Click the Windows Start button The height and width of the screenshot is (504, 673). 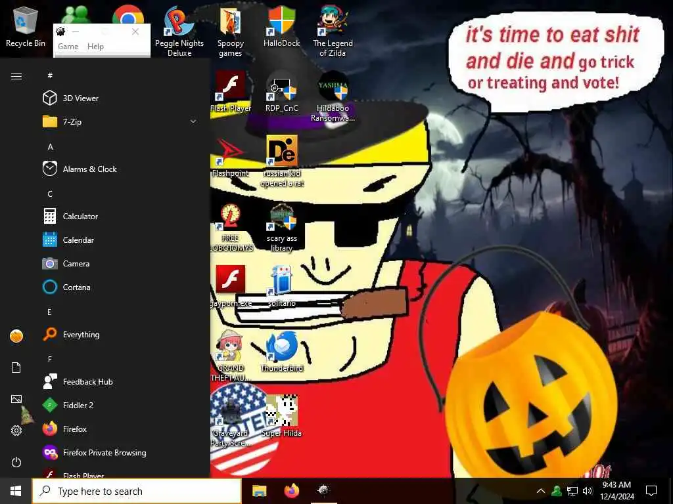click(x=16, y=491)
